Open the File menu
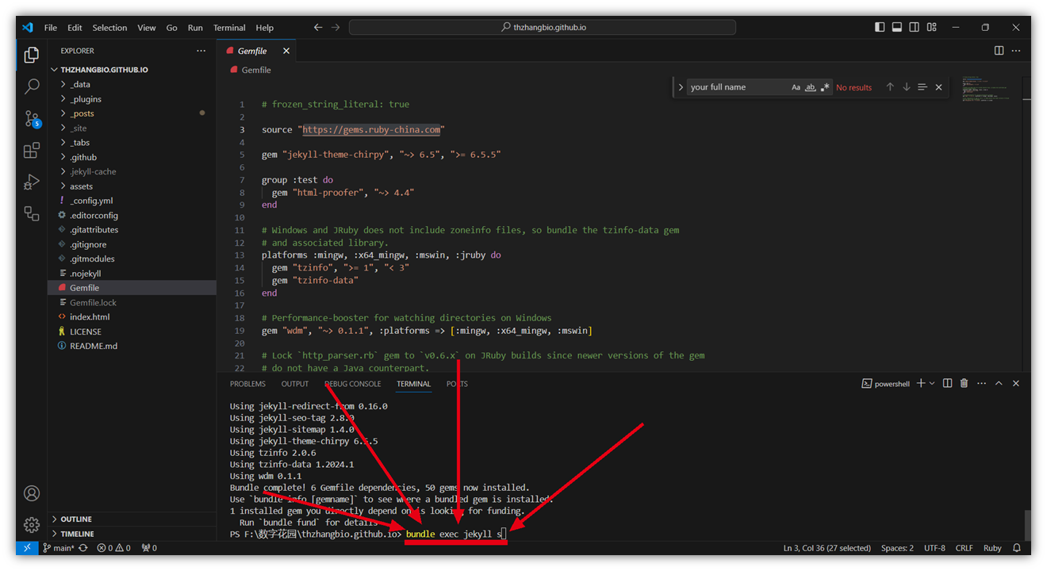1047x571 pixels. 50,28
